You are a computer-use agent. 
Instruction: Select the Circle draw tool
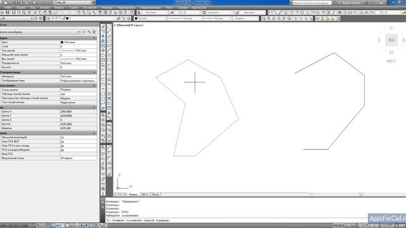[x=109, y=55]
